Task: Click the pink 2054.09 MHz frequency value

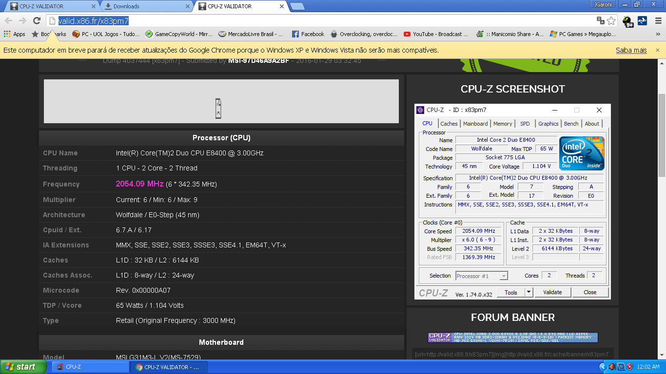Action: pos(139,184)
